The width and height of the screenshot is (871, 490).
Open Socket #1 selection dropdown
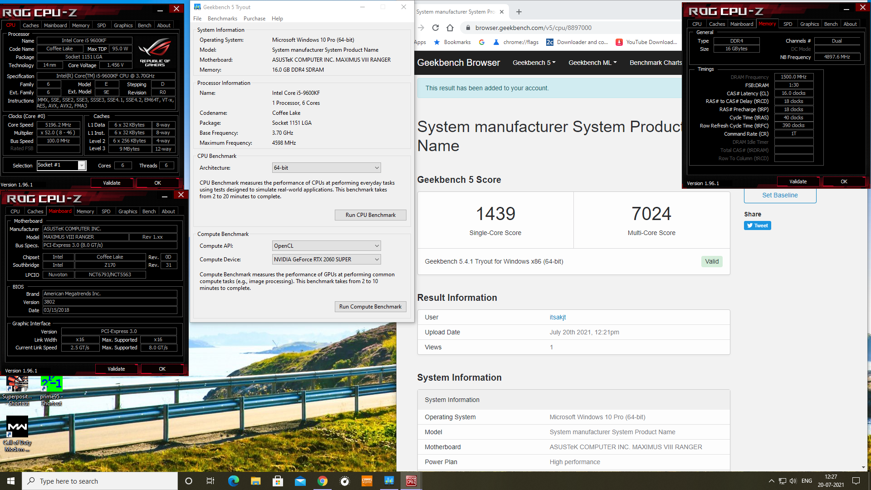point(61,165)
